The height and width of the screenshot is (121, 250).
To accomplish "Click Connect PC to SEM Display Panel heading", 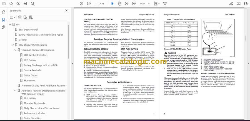I will (177, 49).
